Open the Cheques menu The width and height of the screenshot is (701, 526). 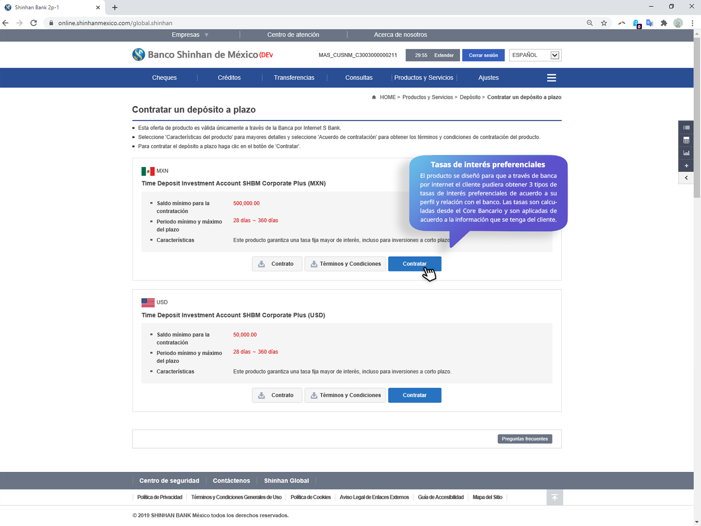click(165, 78)
